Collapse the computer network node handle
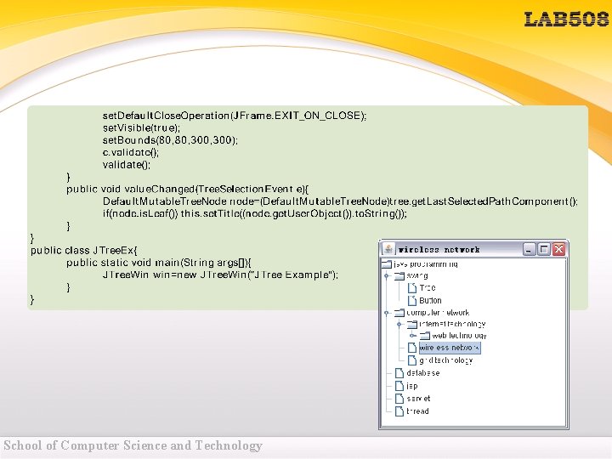 pyautogui.click(x=387, y=313)
